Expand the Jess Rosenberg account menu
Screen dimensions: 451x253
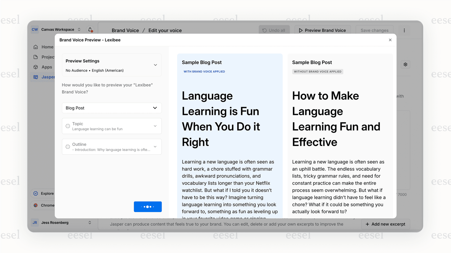click(90, 222)
